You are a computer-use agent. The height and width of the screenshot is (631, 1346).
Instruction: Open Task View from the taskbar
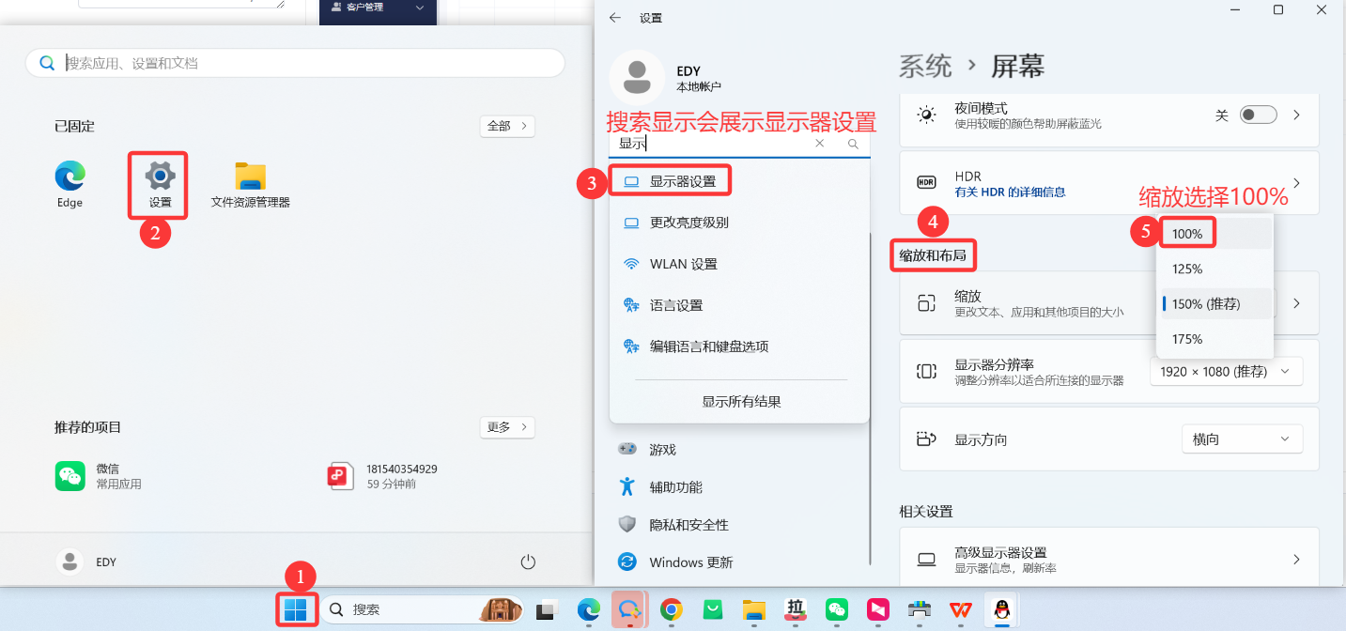click(x=548, y=610)
